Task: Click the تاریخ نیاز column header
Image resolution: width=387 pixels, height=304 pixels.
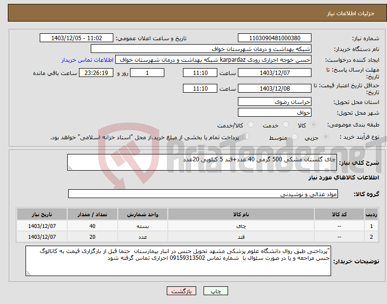Action: point(42,214)
